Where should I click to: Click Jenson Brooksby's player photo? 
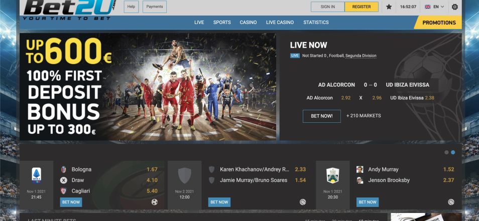[x=360, y=180]
